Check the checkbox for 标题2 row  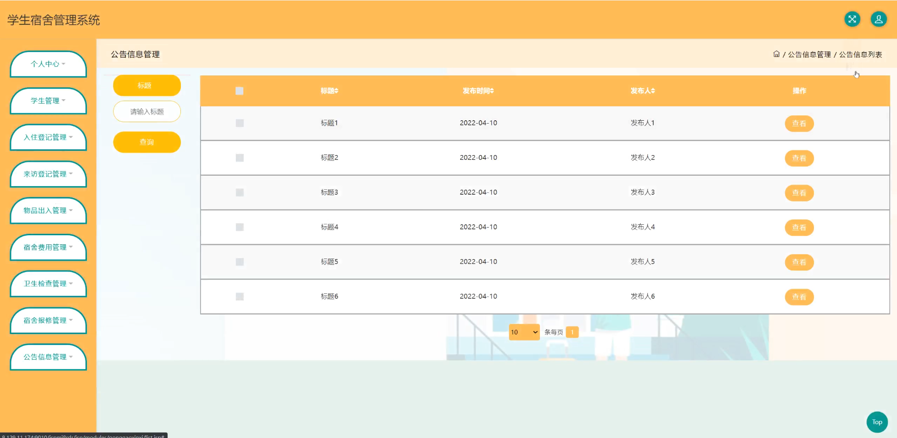click(x=240, y=158)
